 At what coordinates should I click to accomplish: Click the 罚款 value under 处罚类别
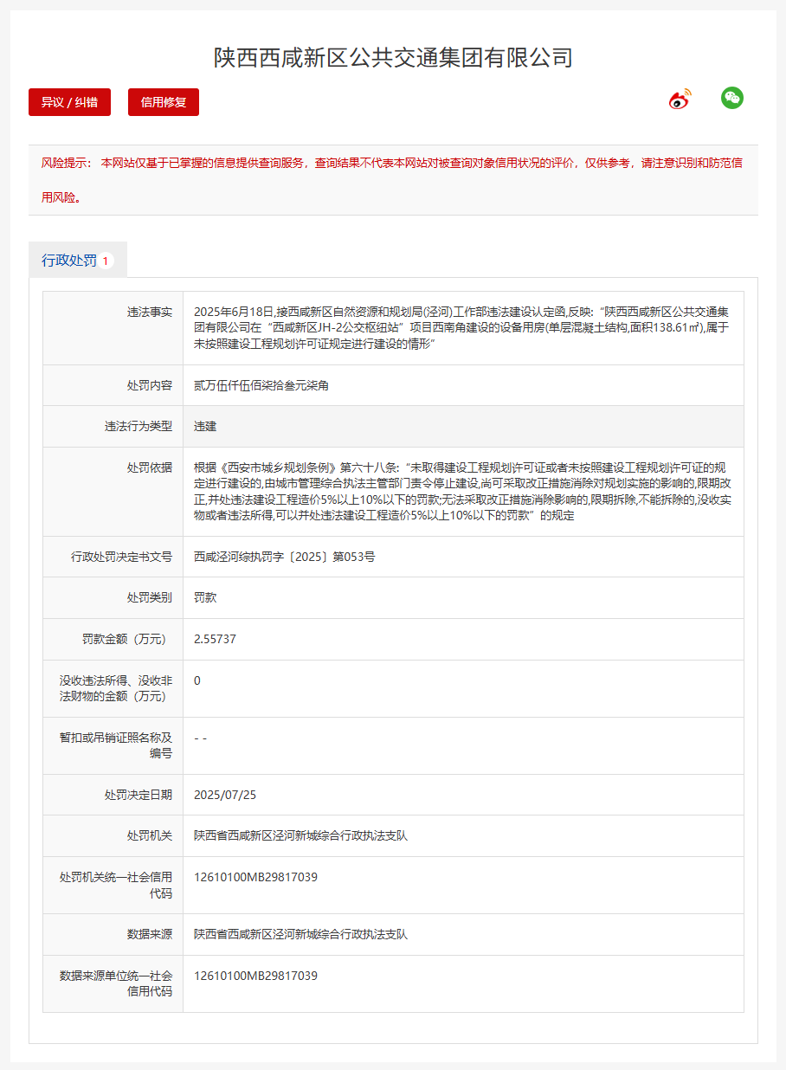click(x=205, y=597)
